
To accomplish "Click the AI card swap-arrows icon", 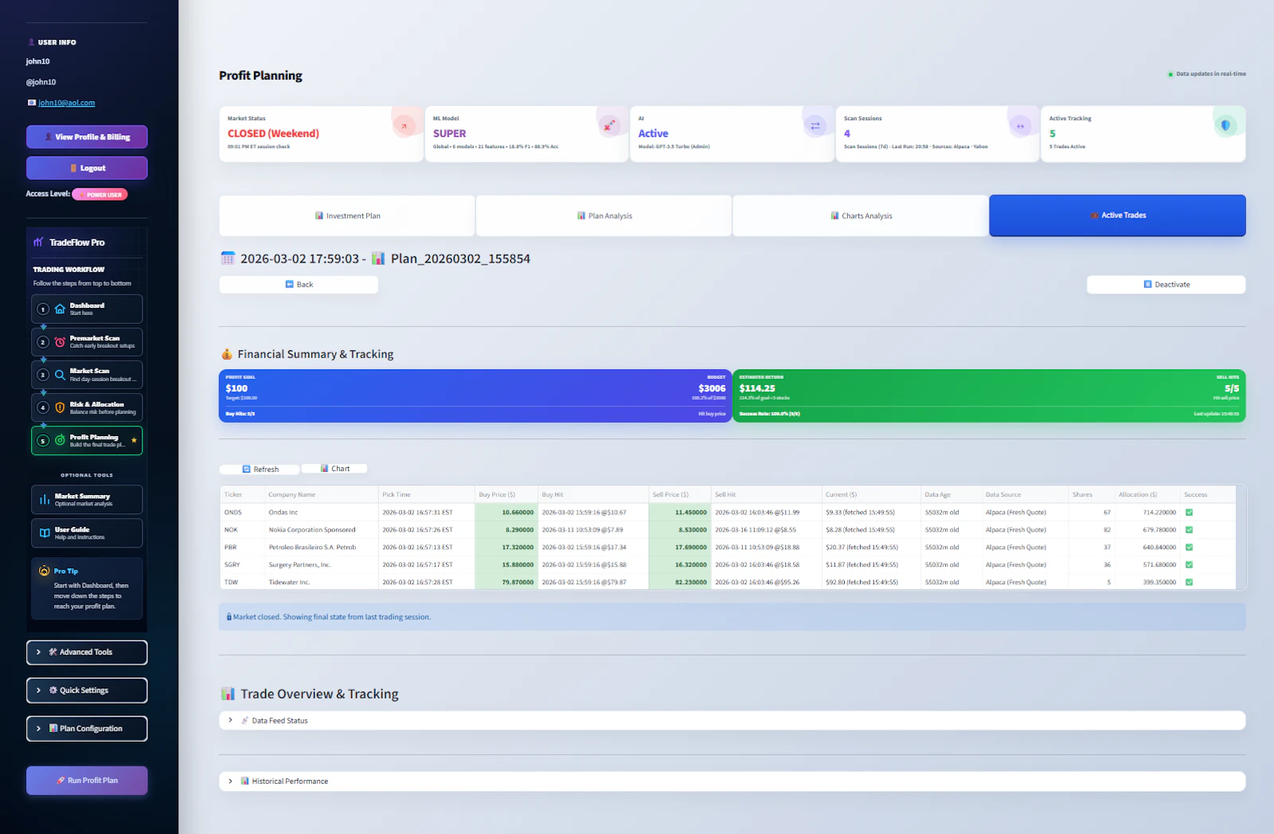I will [815, 126].
